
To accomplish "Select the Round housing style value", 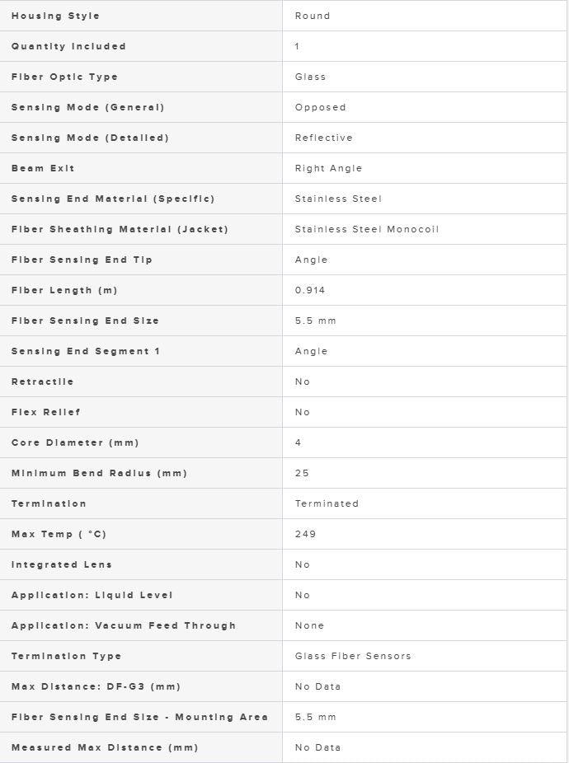I will click(313, 16).
